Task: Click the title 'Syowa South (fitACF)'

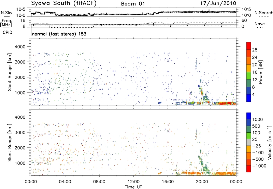Action: click(64, 3)
